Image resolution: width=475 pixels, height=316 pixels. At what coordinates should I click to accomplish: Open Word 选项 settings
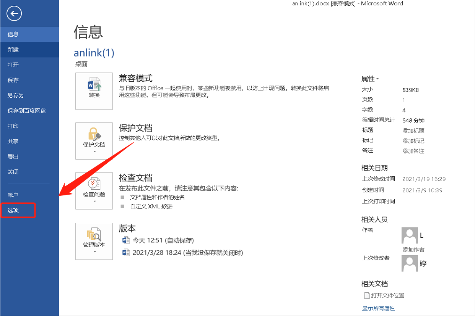(x=29, y=210)
